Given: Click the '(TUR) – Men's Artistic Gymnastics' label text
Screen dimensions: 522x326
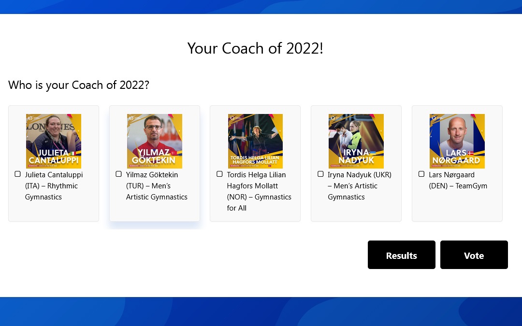Looking at the screenshot, I should [x=157, y=191].
